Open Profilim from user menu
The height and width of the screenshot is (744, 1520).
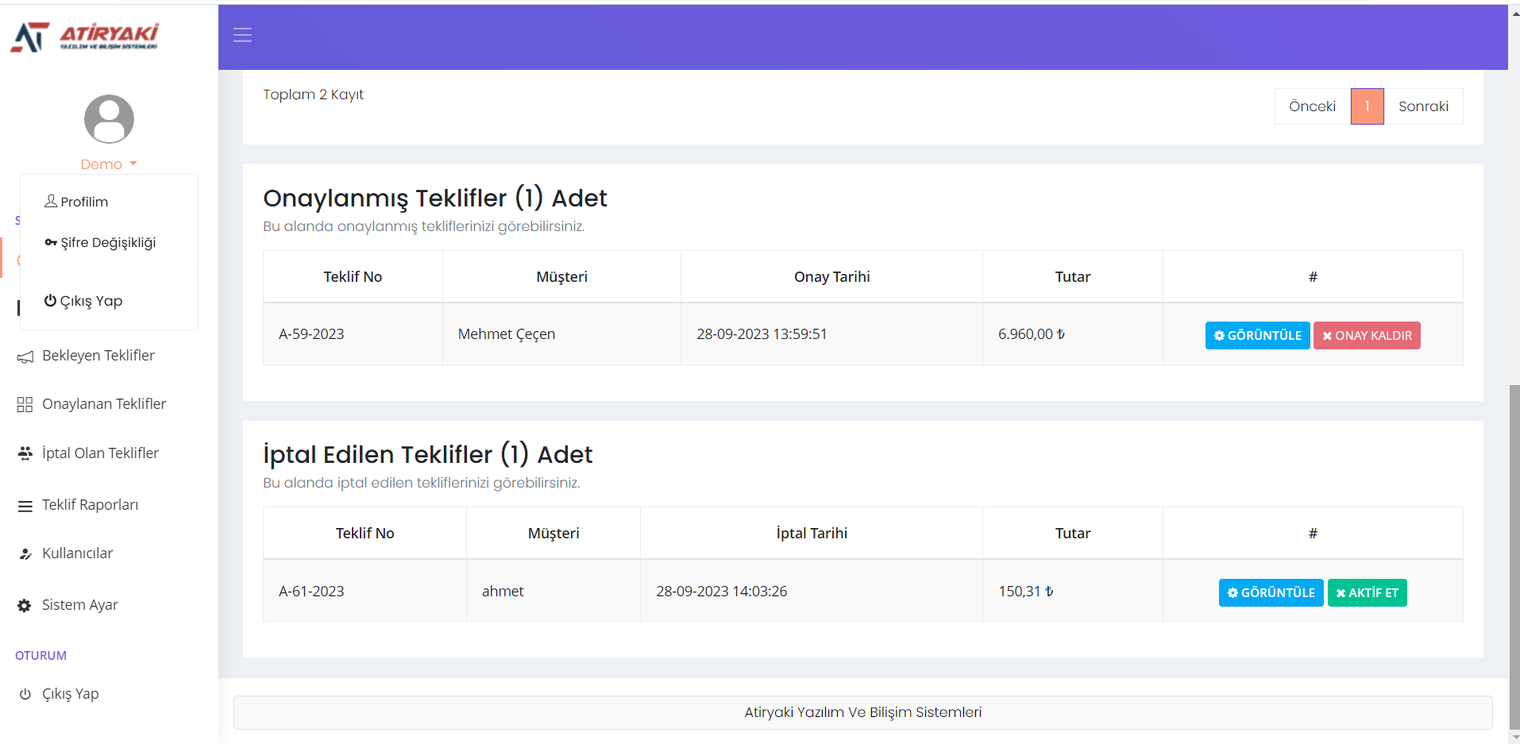pos(76,202)
